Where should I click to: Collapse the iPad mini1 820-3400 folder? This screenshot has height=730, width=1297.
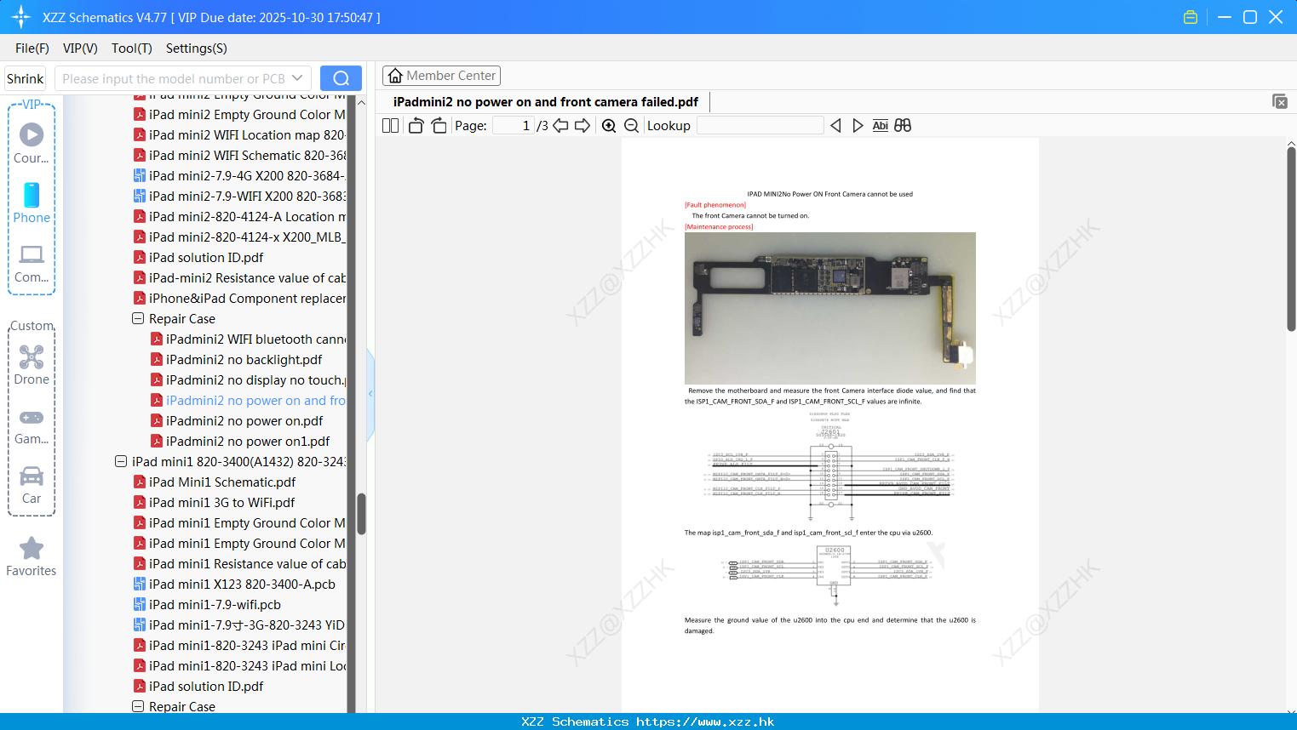[x=121, y=461]
